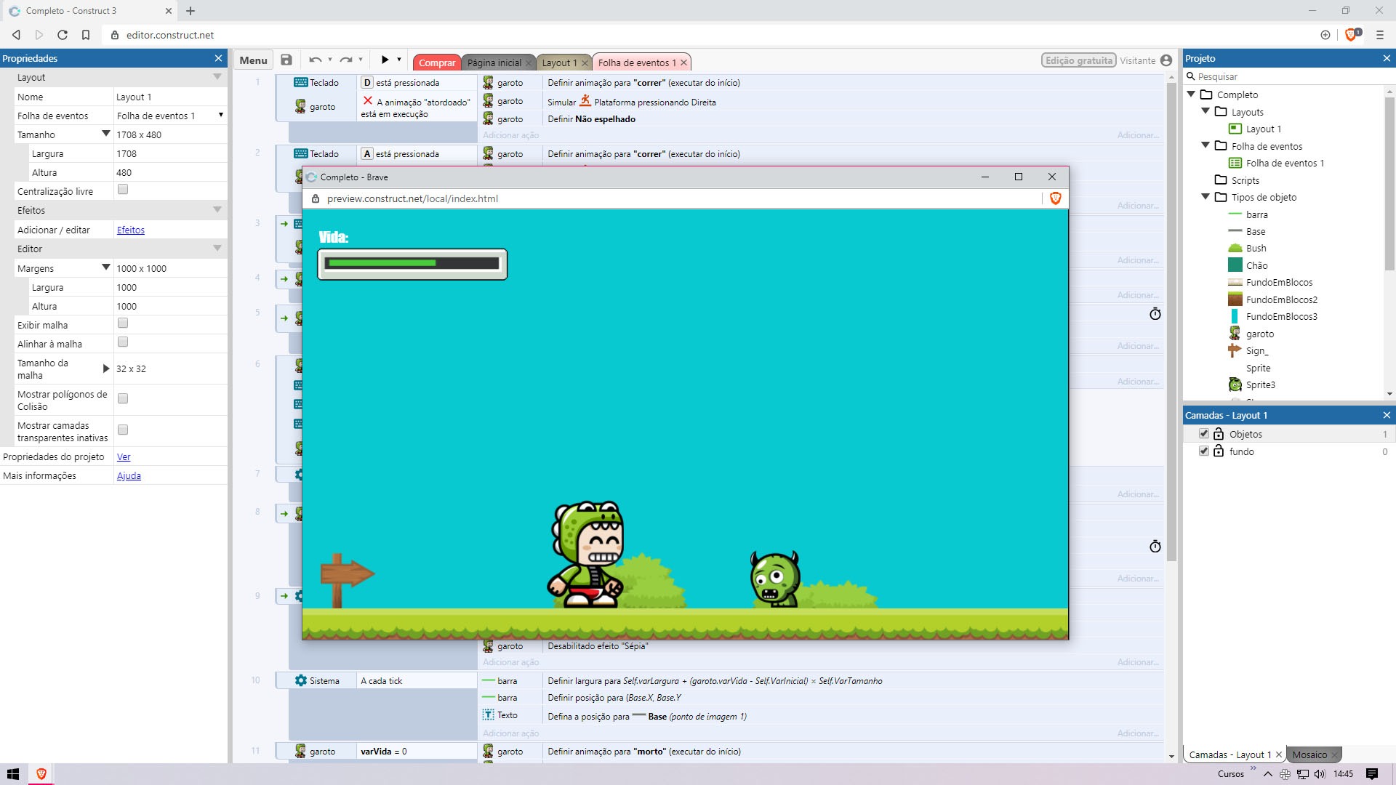Expand the Tamanho da malha property arrow
This screenshot has width=1396, height=785.
(106, 369)
